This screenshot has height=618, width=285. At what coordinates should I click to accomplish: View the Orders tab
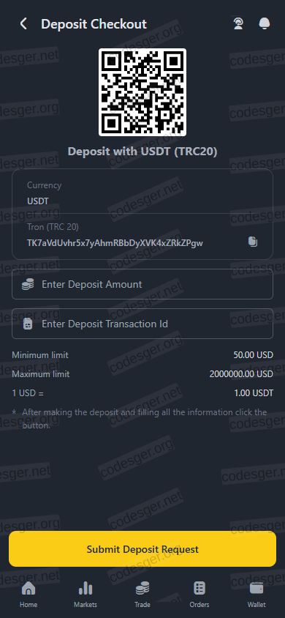(x=199, y=595)
